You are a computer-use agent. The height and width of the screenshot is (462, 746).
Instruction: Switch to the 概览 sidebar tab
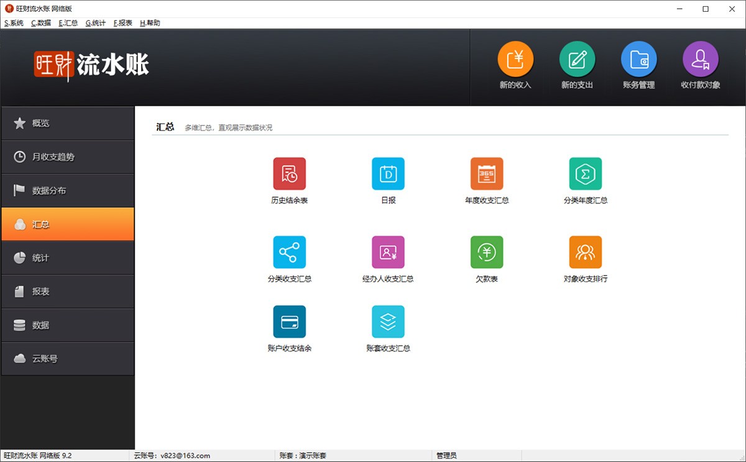pyautogui.click(x=68, y=123)
